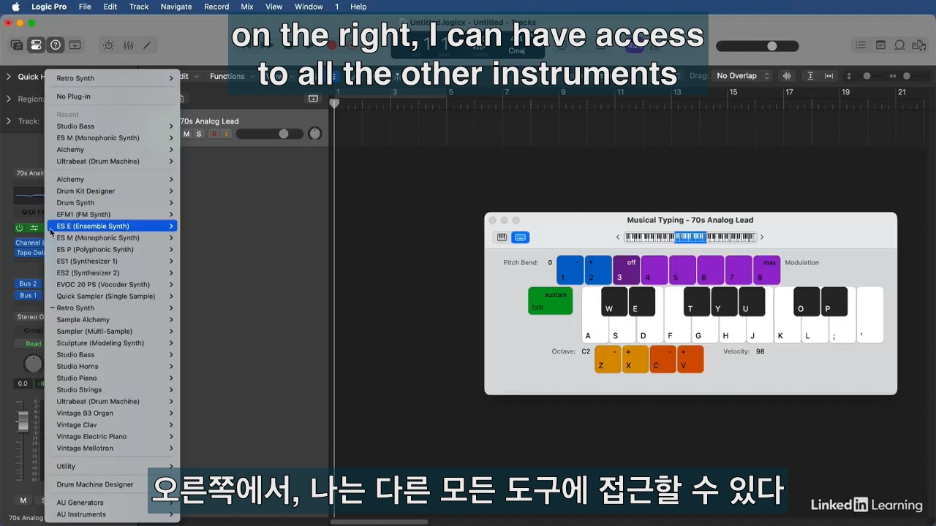Open Smart Controls dial icon
Screen dimensions: 936x526
108,45
